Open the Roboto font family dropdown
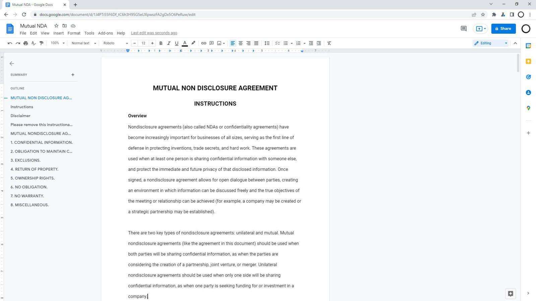The width and height of the screenshot is (536, 301). click(116, 43)
